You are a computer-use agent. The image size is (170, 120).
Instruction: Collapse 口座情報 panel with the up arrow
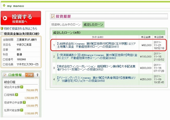pyautogui.click(x=37, y=75)
